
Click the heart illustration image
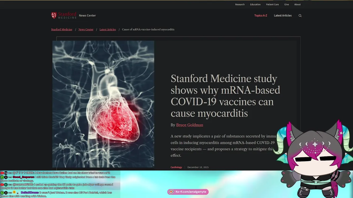coord(103,104)
